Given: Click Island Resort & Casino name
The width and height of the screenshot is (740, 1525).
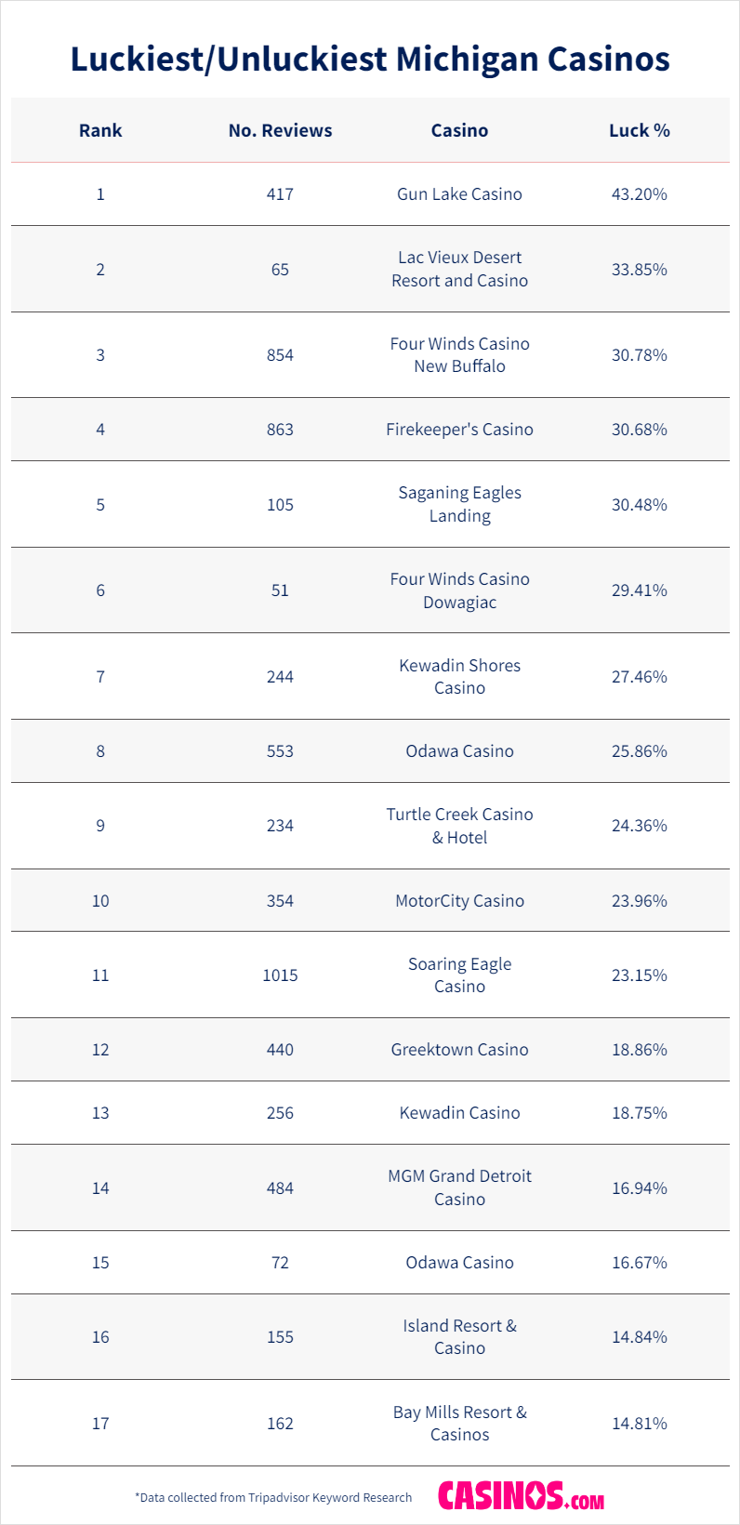Looking at the screenshot, I should (x=459, y=1337).
